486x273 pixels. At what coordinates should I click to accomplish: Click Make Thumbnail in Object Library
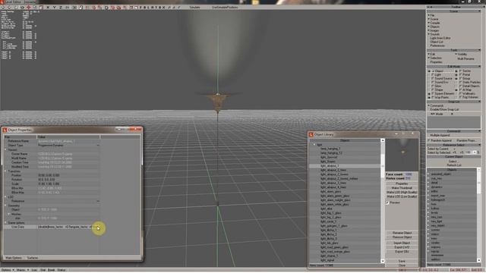pyautogui.click(x=402, y=188)
